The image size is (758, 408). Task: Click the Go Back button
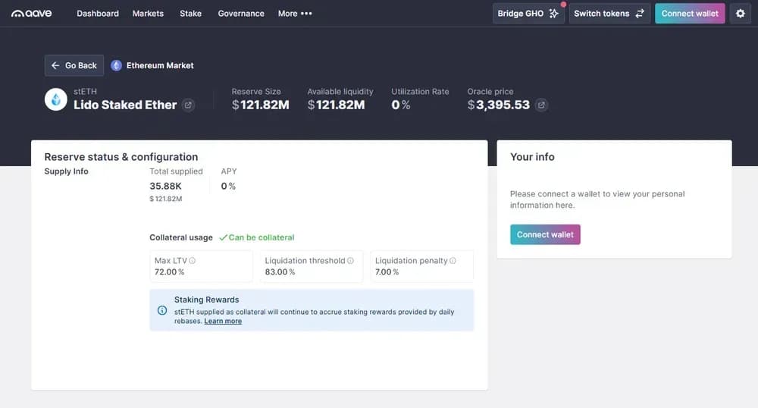pos(74,66)
